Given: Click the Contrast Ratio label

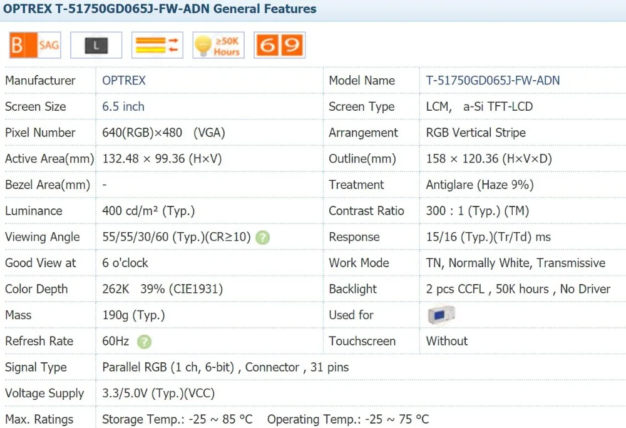Looking at the screenshot, I should point(366,211).
